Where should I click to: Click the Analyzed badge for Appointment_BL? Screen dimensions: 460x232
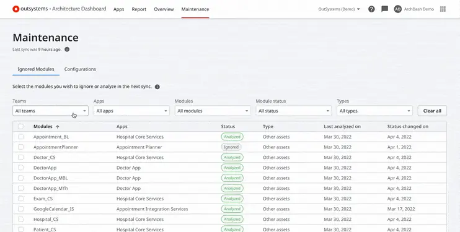tap(232, 137)
